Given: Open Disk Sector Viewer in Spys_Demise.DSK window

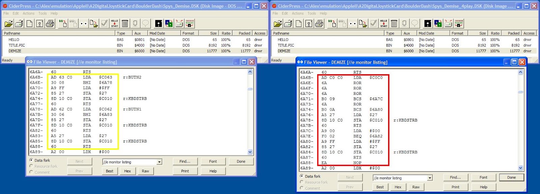Looking at the screenshot, I should coord(159,23).
